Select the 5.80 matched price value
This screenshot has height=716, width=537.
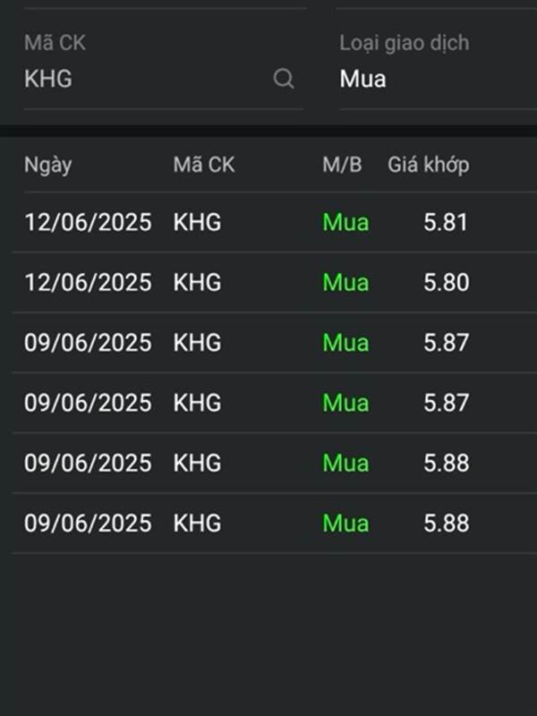click(446, 283)
